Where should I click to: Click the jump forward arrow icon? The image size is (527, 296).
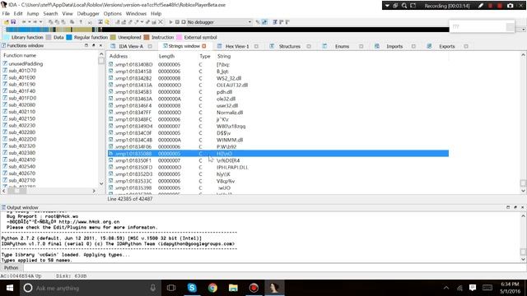click(35, 22)
